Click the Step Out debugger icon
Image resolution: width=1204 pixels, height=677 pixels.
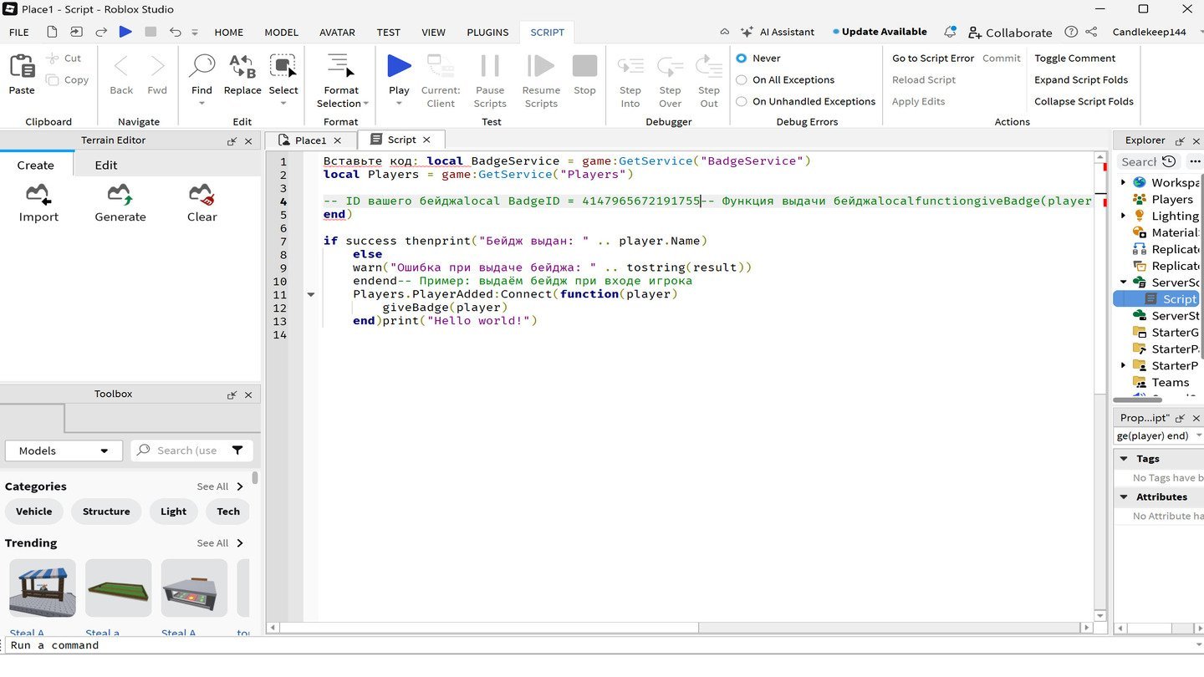[x=709, y=67]
